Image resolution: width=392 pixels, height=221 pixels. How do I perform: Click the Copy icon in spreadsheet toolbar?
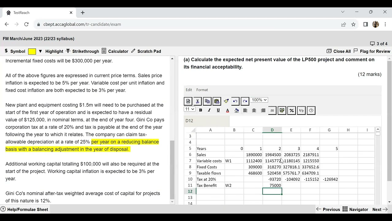point(207,101)
